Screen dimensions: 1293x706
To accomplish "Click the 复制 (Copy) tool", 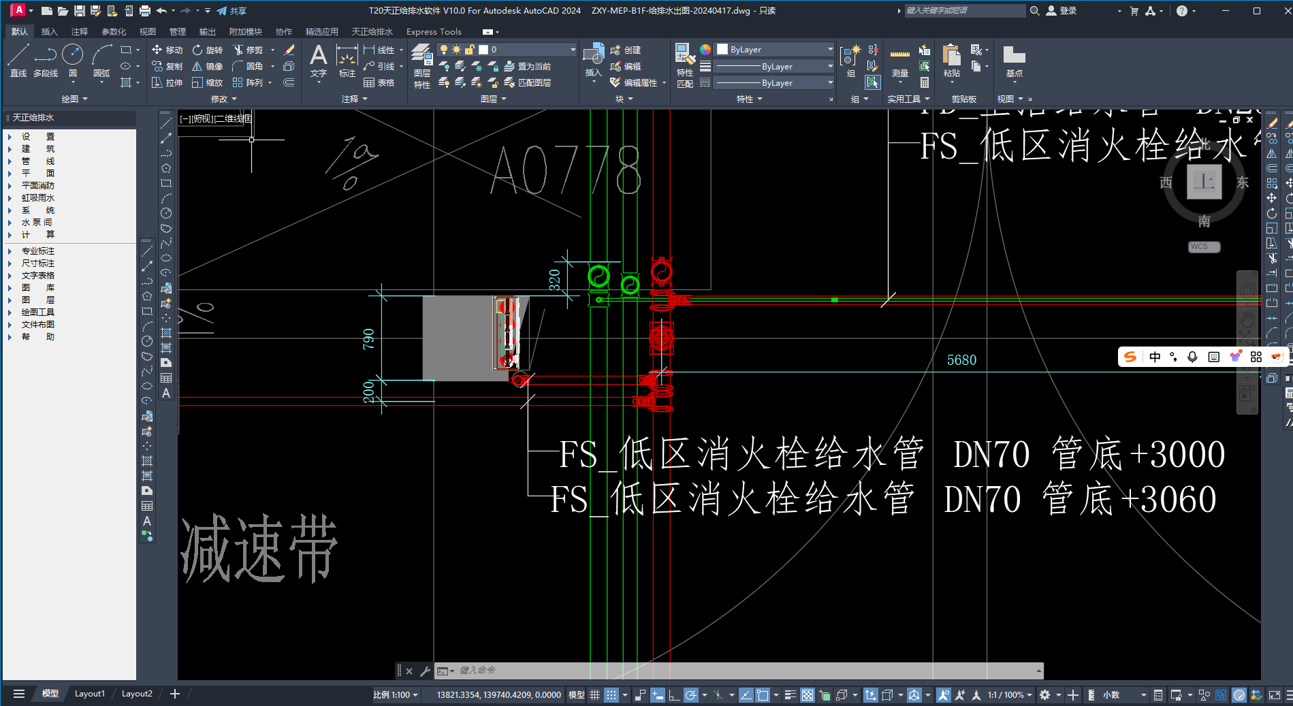I will click(x=167, y=66).
